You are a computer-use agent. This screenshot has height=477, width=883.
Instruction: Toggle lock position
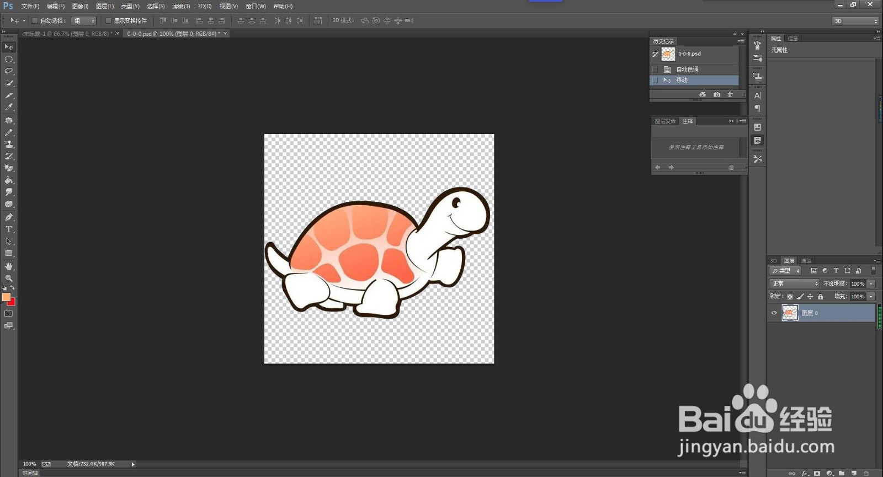pos(810,297)
